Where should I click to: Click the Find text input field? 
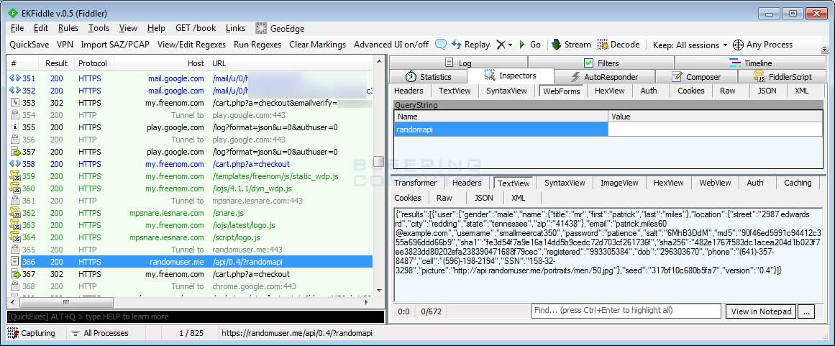[x=626, y=311]
